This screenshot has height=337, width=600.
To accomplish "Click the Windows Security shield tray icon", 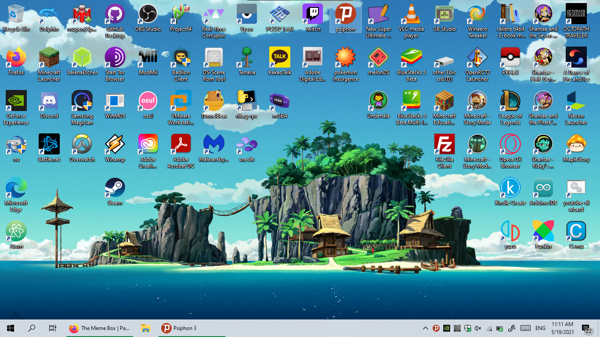I will point(468,328).
